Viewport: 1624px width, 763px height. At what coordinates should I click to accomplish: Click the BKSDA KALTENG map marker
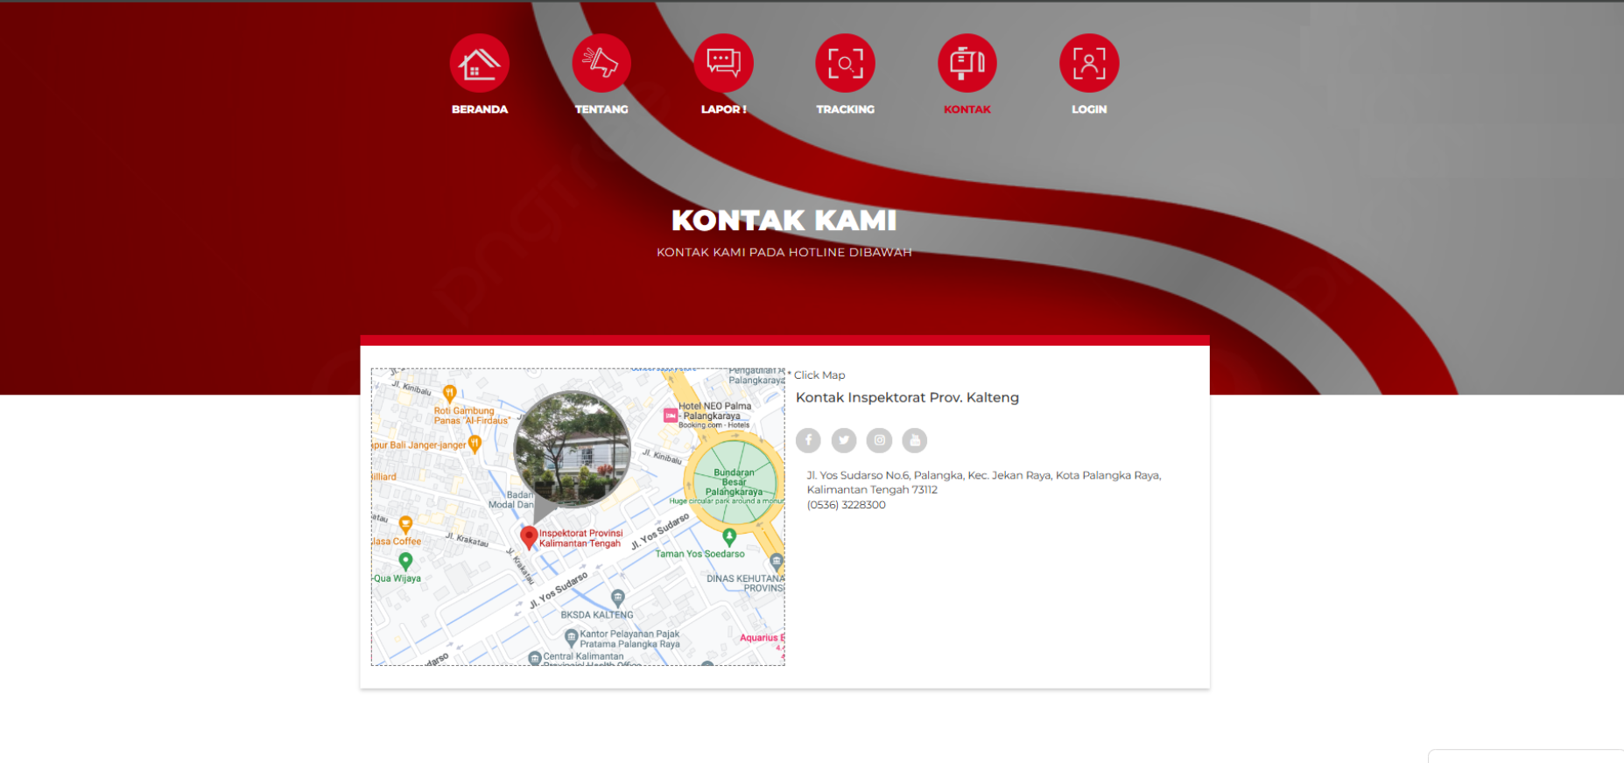[x=618, y=598]
